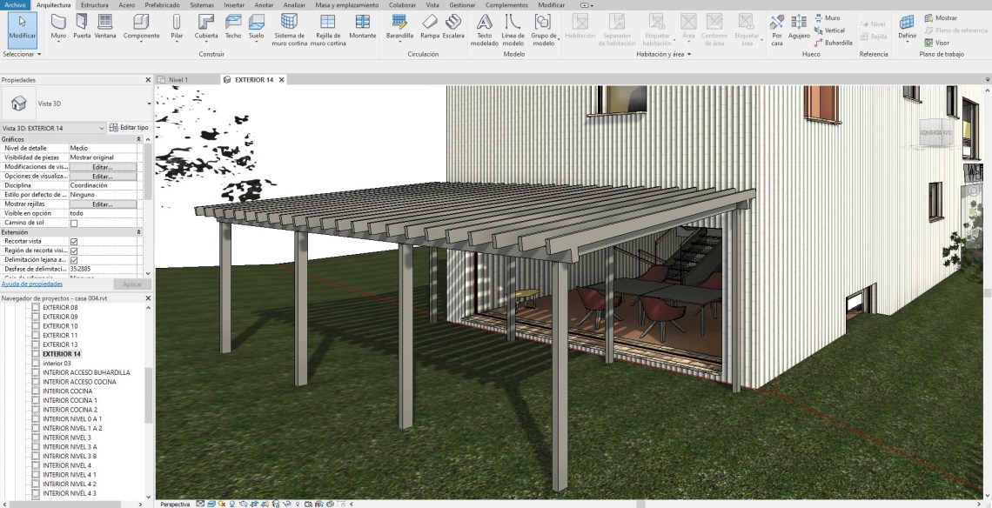Activate the Escalera stair tool
992x508 pixels.
point(452,26)
